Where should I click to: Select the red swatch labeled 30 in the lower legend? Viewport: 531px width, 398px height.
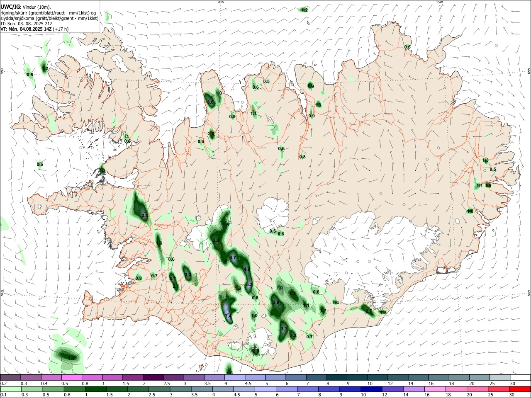coord(519,389)
